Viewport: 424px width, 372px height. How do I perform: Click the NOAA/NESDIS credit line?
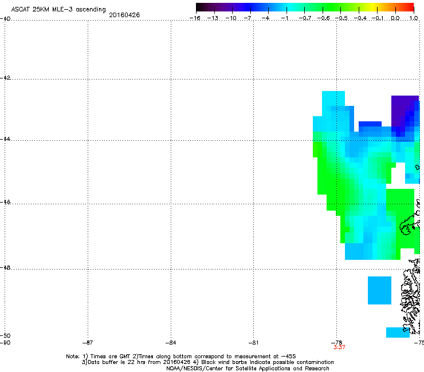[248, 369]
